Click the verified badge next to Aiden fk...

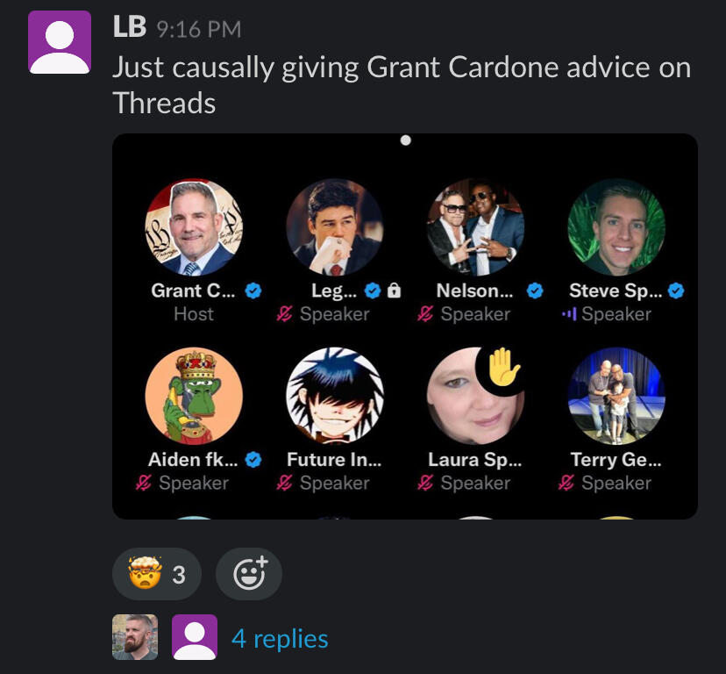[x=253, y=459]
